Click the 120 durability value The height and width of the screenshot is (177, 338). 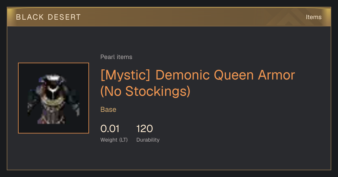[x=144, y=129]
